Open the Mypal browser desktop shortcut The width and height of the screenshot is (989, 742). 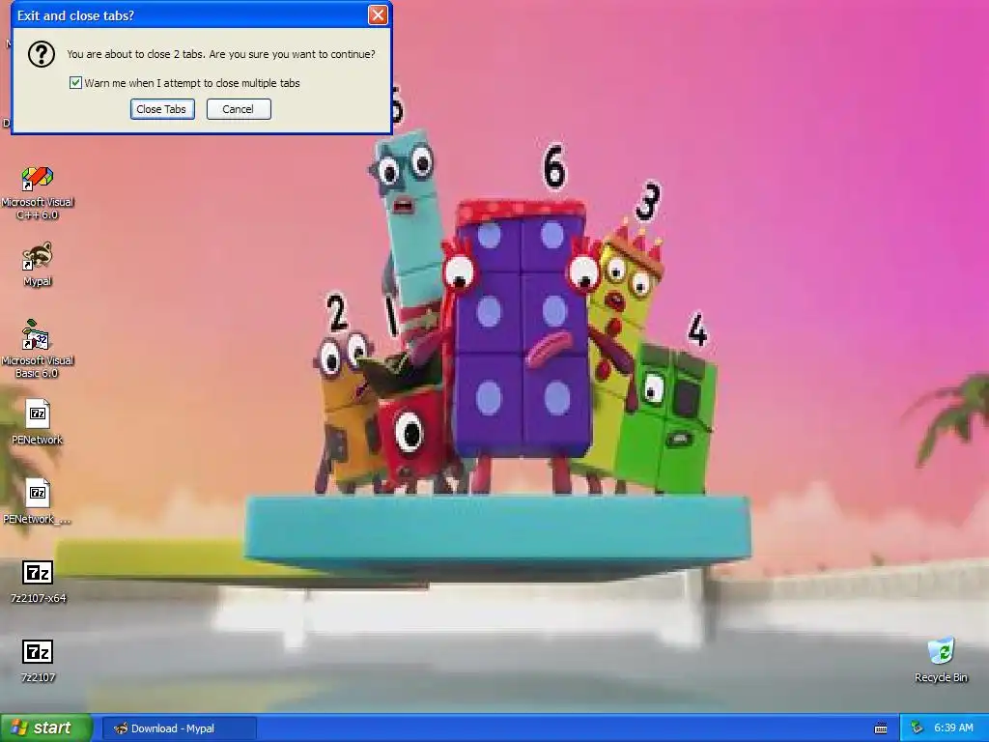click(x=38, y=264)
